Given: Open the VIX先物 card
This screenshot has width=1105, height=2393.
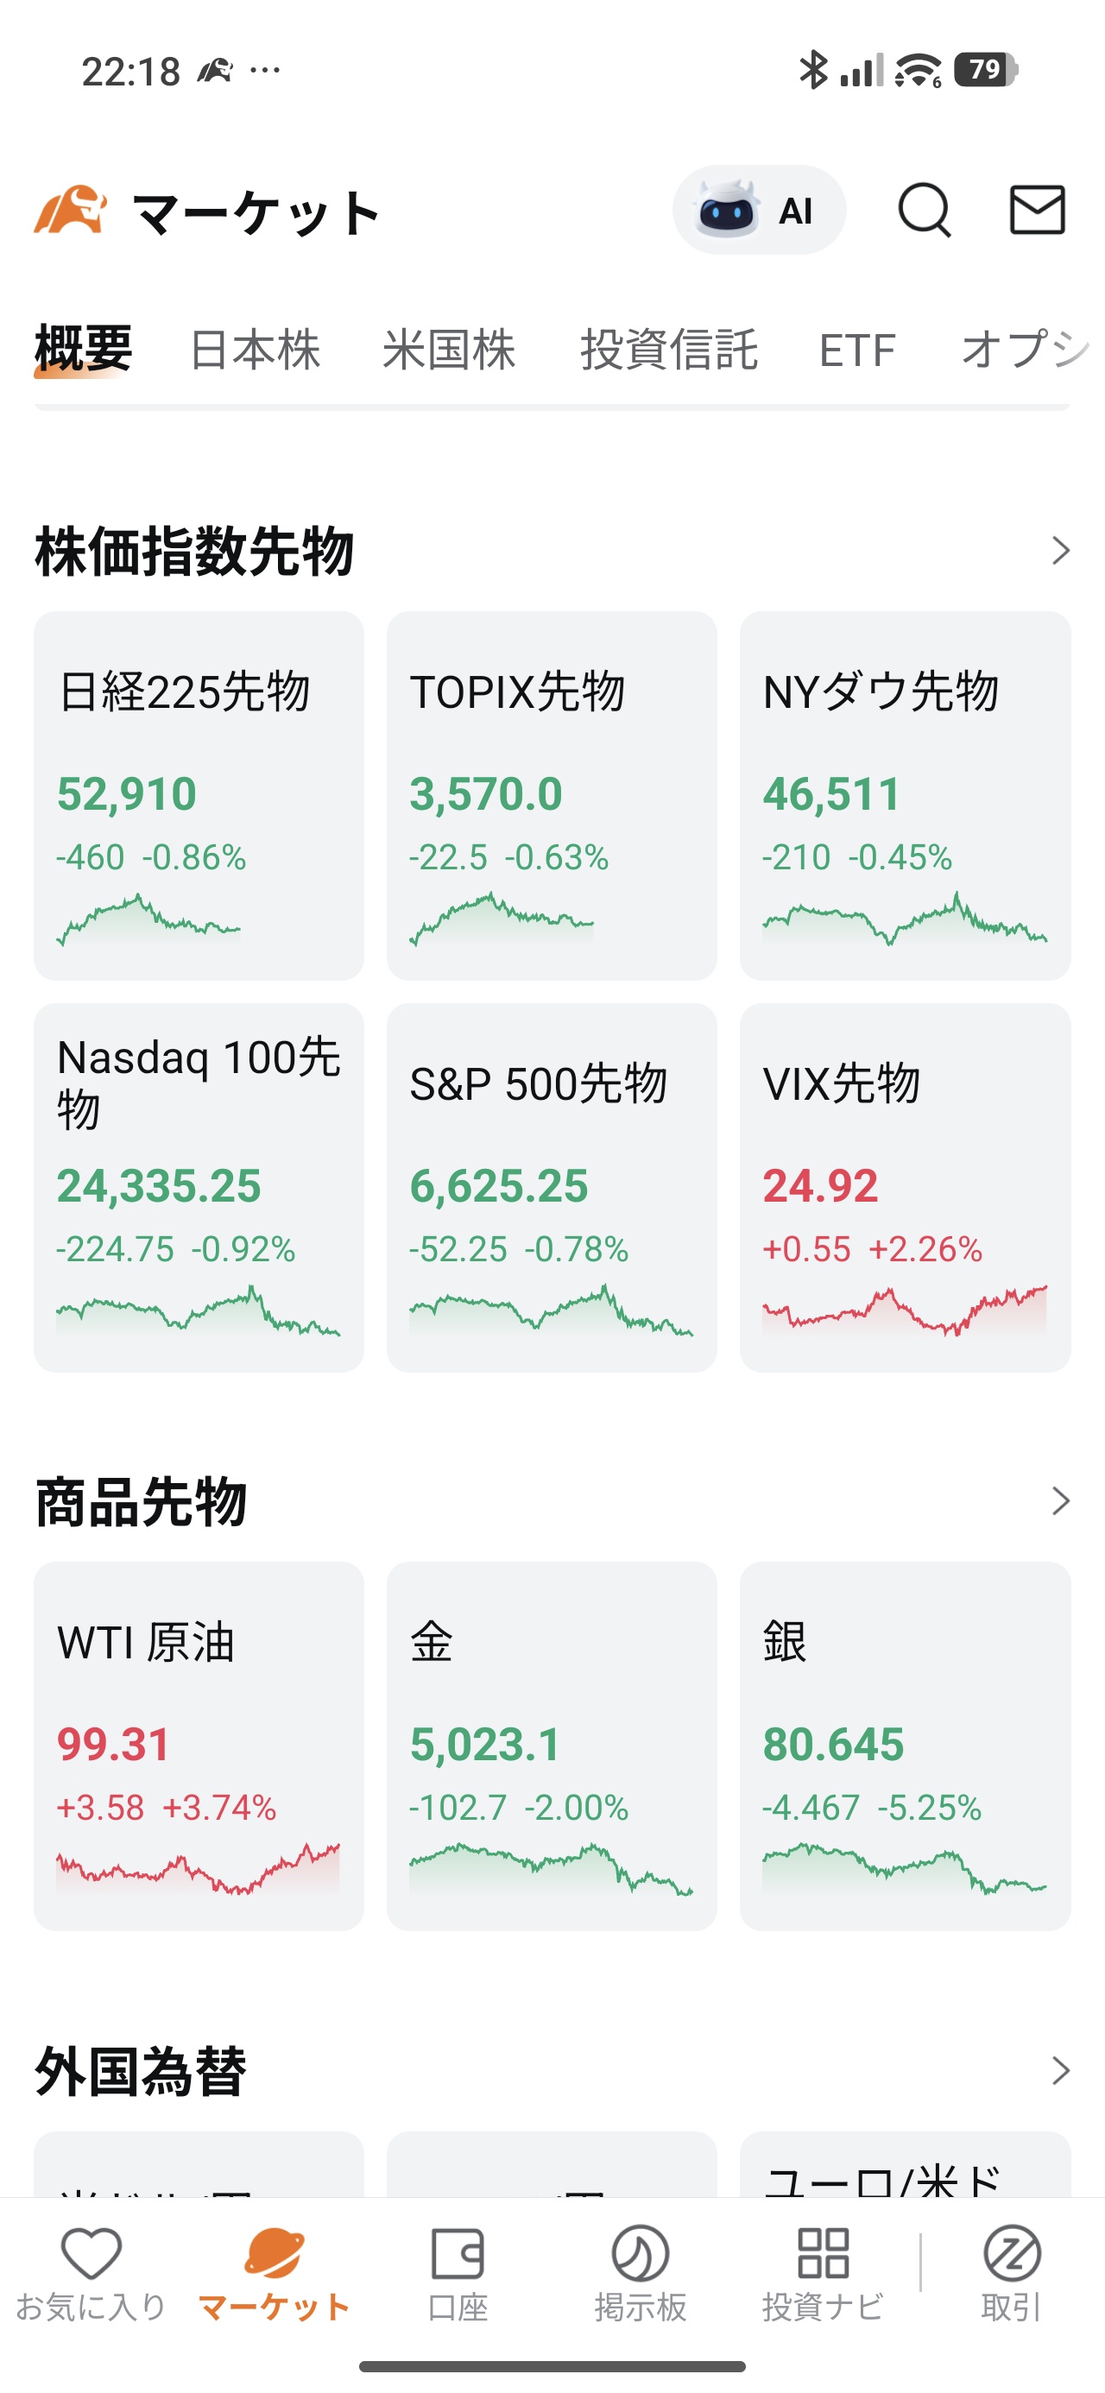Looking at the screenshot, I should (904, 1187).
